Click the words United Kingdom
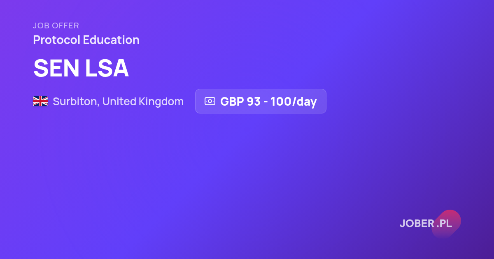 tap(143, 102)
